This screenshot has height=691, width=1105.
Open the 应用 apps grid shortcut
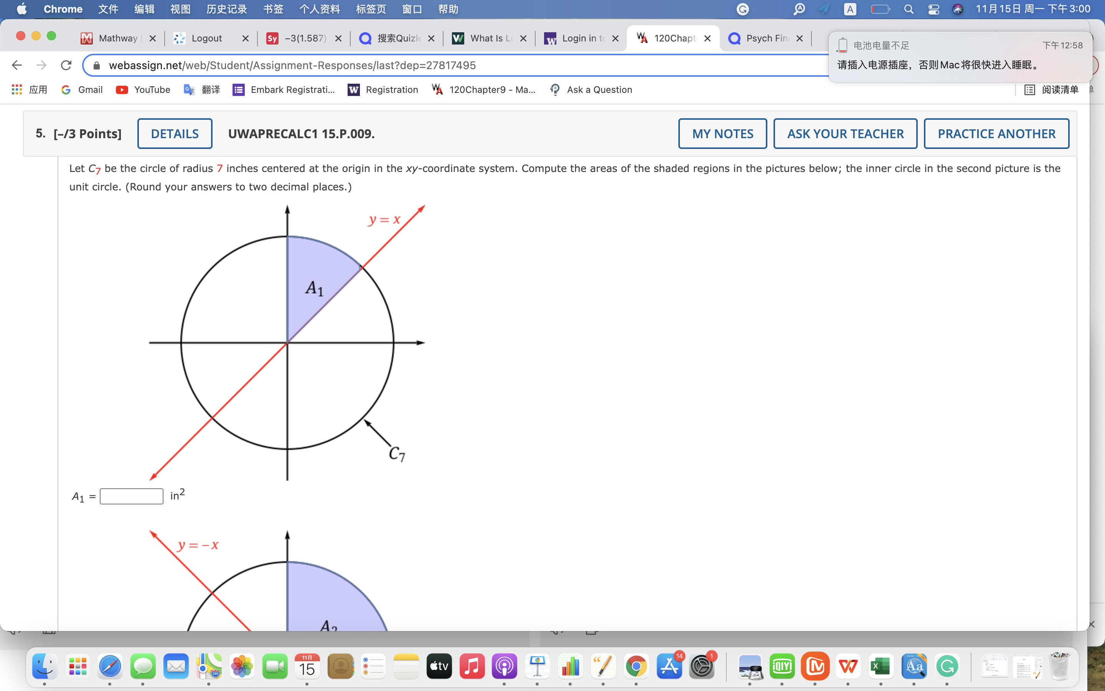[30, 89]
